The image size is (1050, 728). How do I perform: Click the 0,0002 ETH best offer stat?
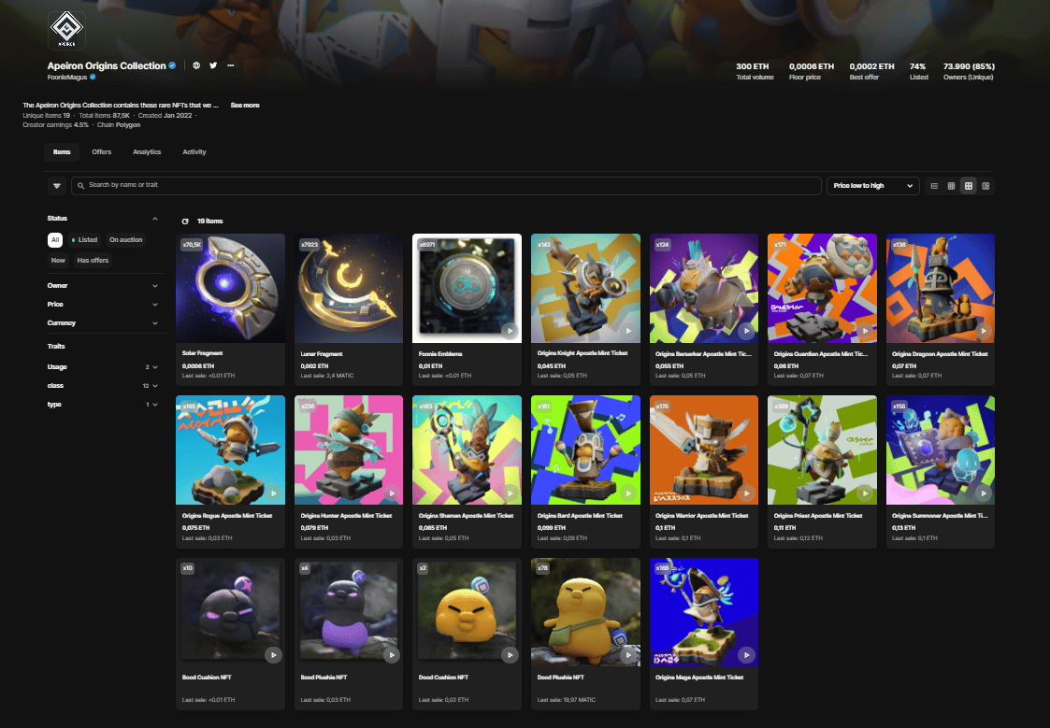tap(871, 71)
